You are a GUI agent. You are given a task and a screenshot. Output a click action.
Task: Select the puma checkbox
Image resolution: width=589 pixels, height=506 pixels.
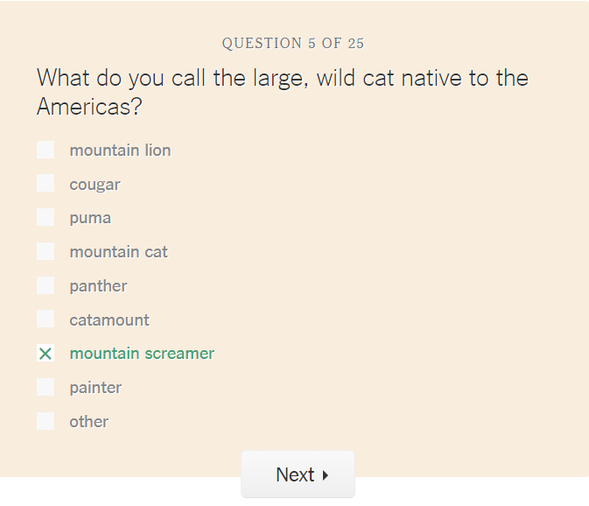pos(46,218)
